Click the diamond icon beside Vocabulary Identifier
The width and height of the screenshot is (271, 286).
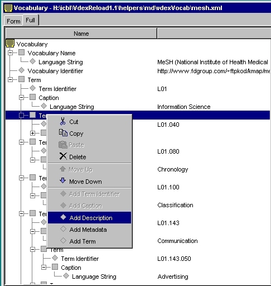(x=21, y=70)
